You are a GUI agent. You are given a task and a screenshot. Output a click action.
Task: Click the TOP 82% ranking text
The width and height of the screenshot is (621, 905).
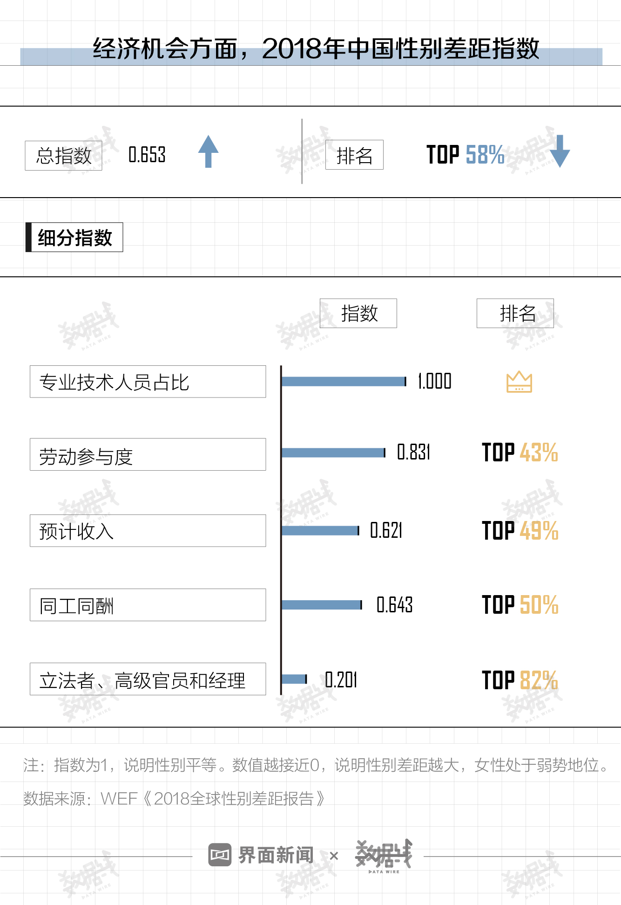(520, 680)
